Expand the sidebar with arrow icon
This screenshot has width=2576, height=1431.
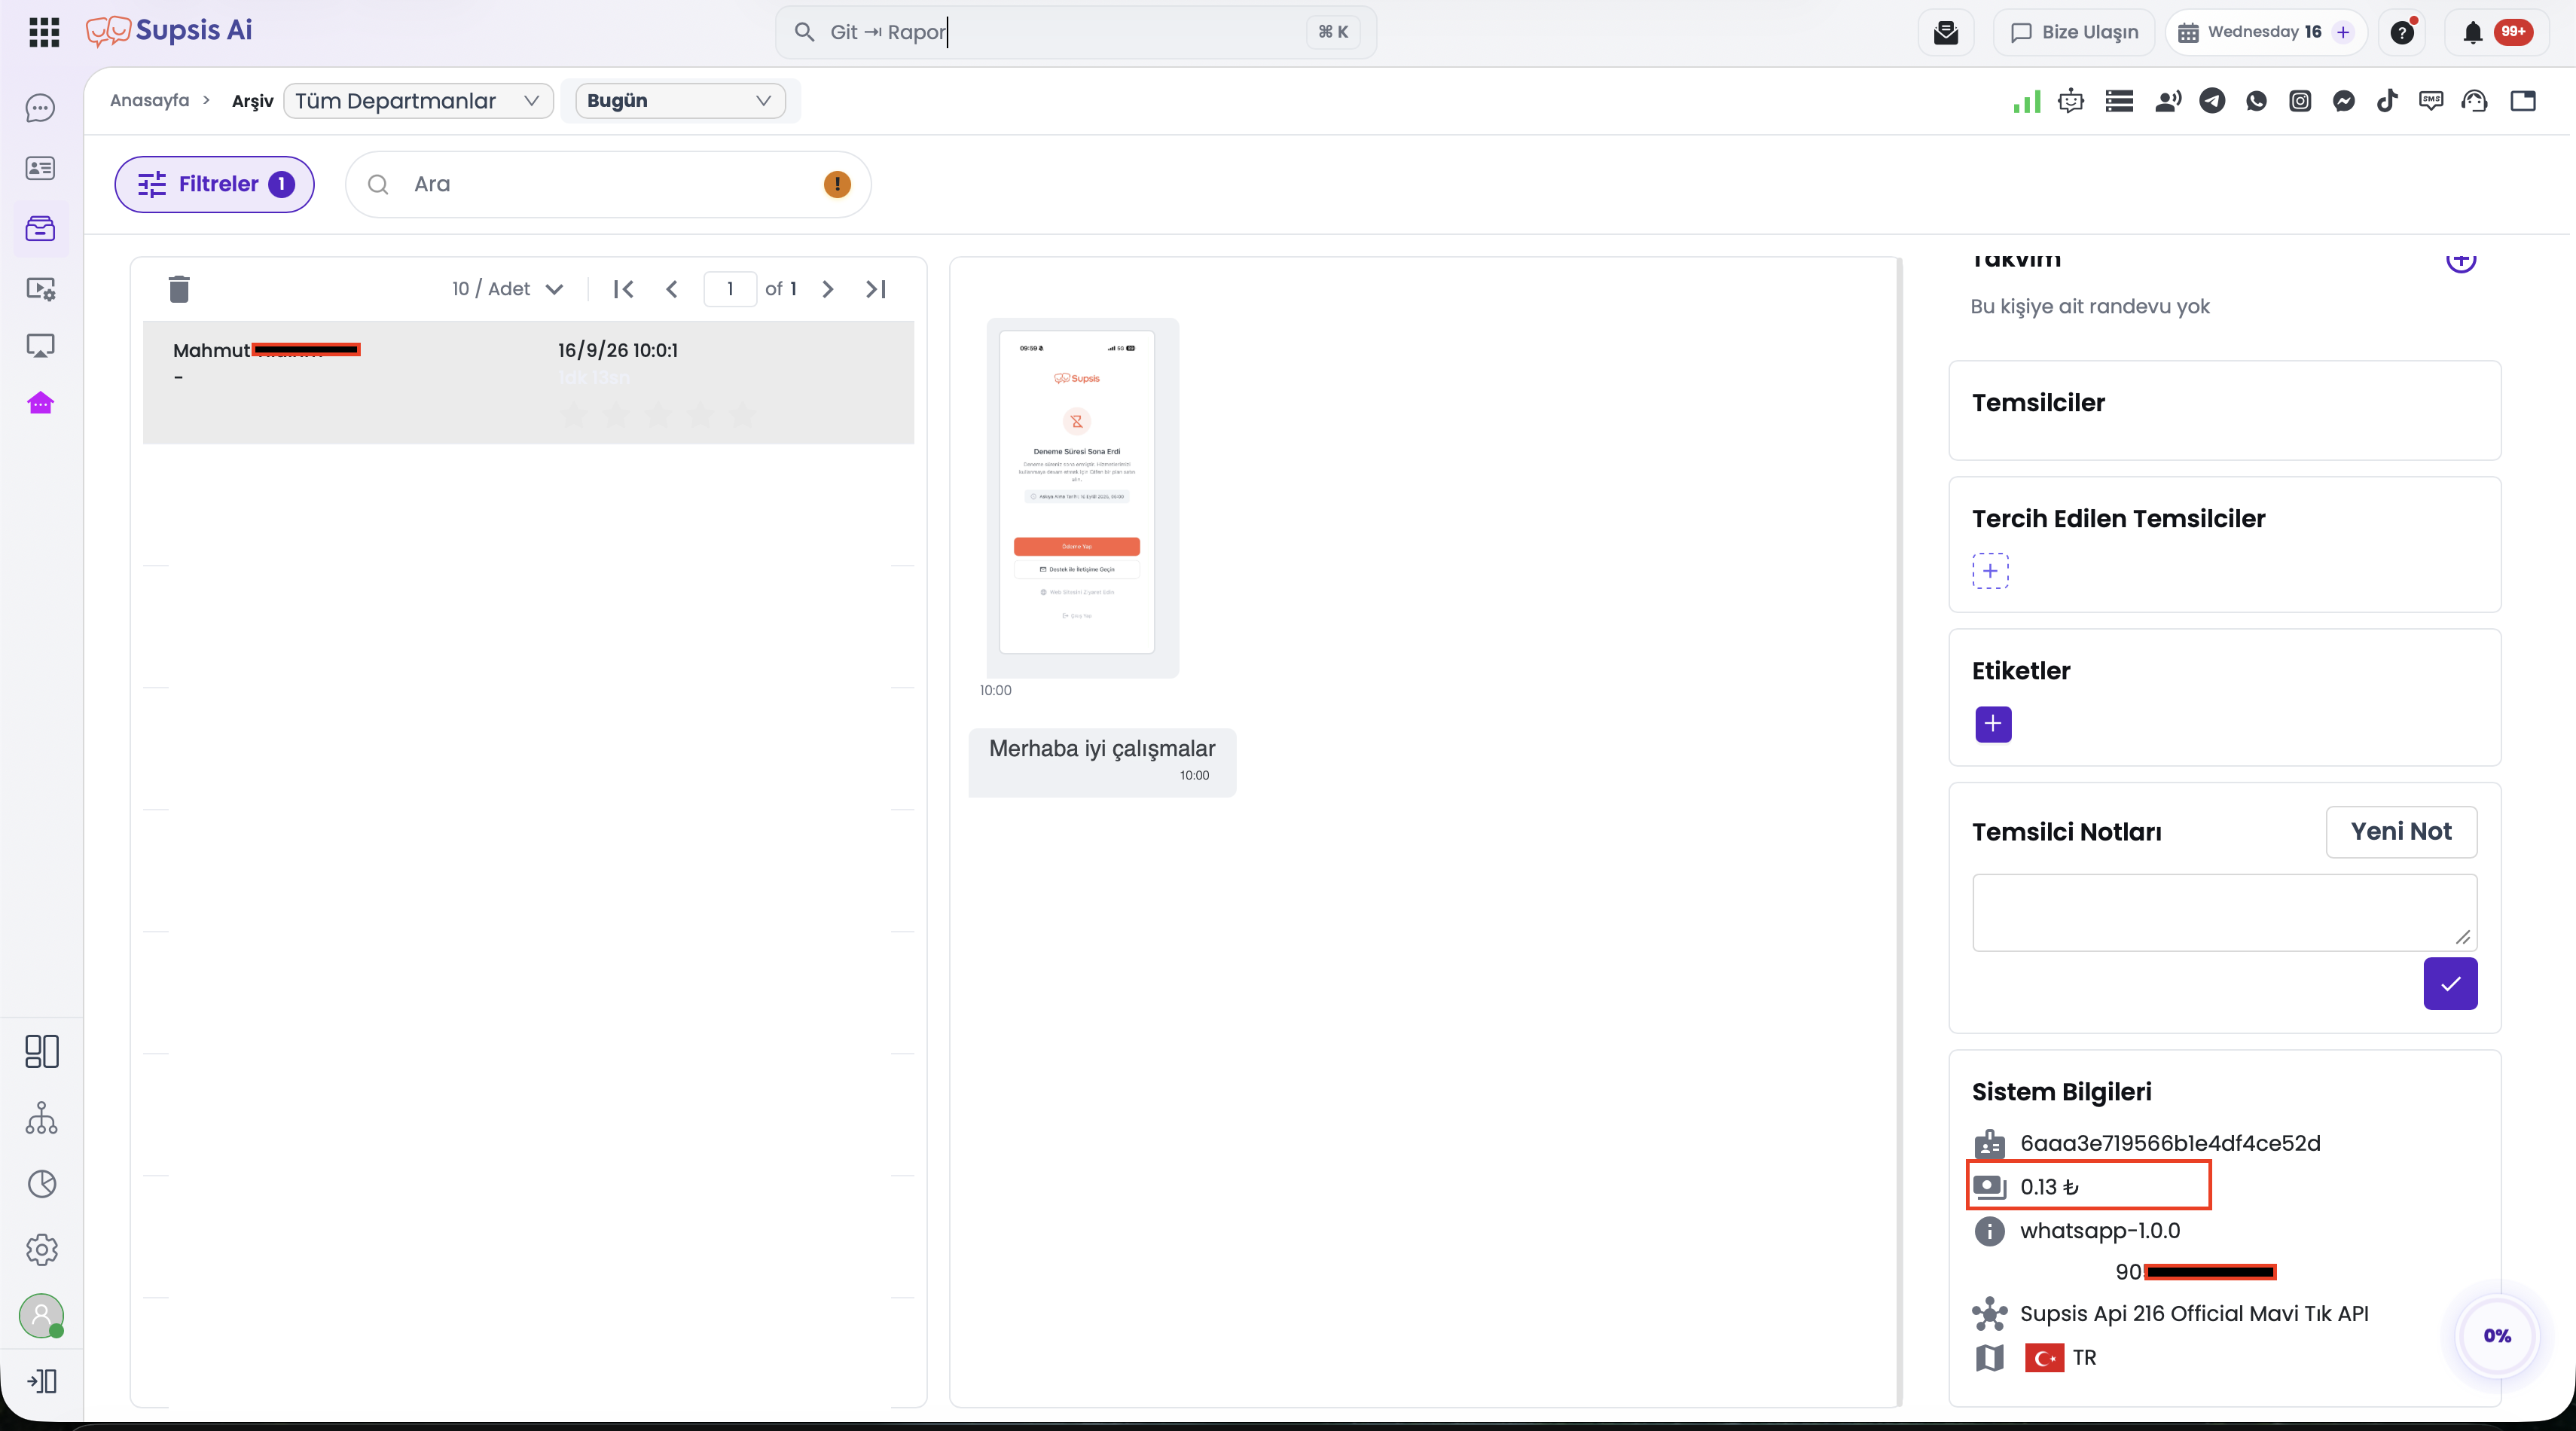[41, 1382]
